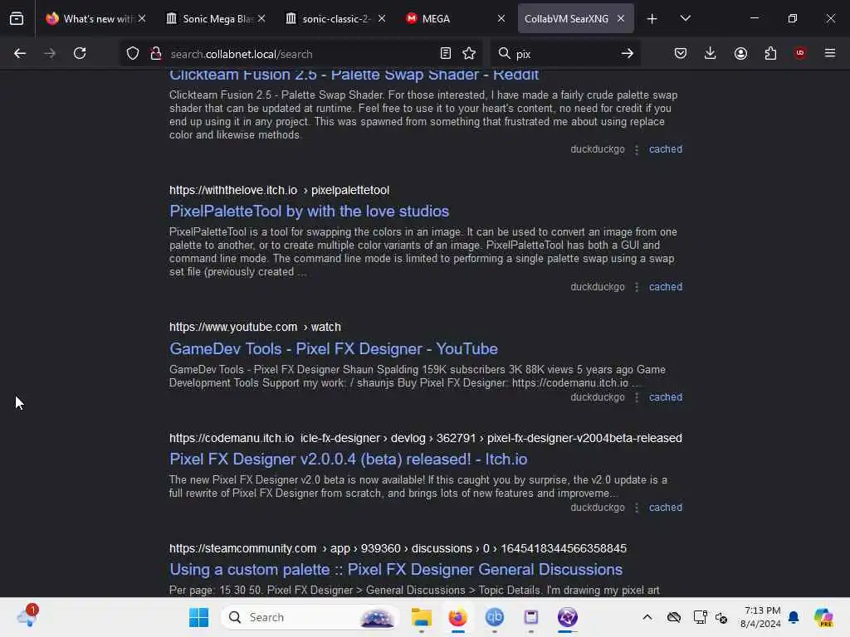Screen dimensions: 850x637
Task: Reload the current page
Action: click(x=80, y=54)
